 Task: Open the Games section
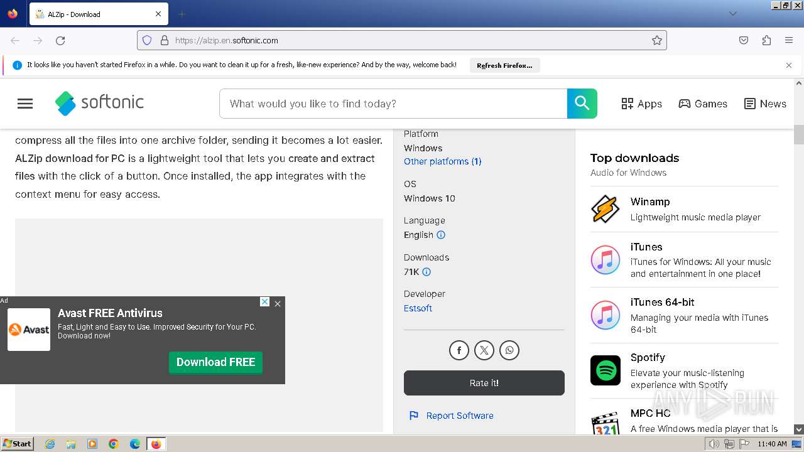(x=703, y=104)
